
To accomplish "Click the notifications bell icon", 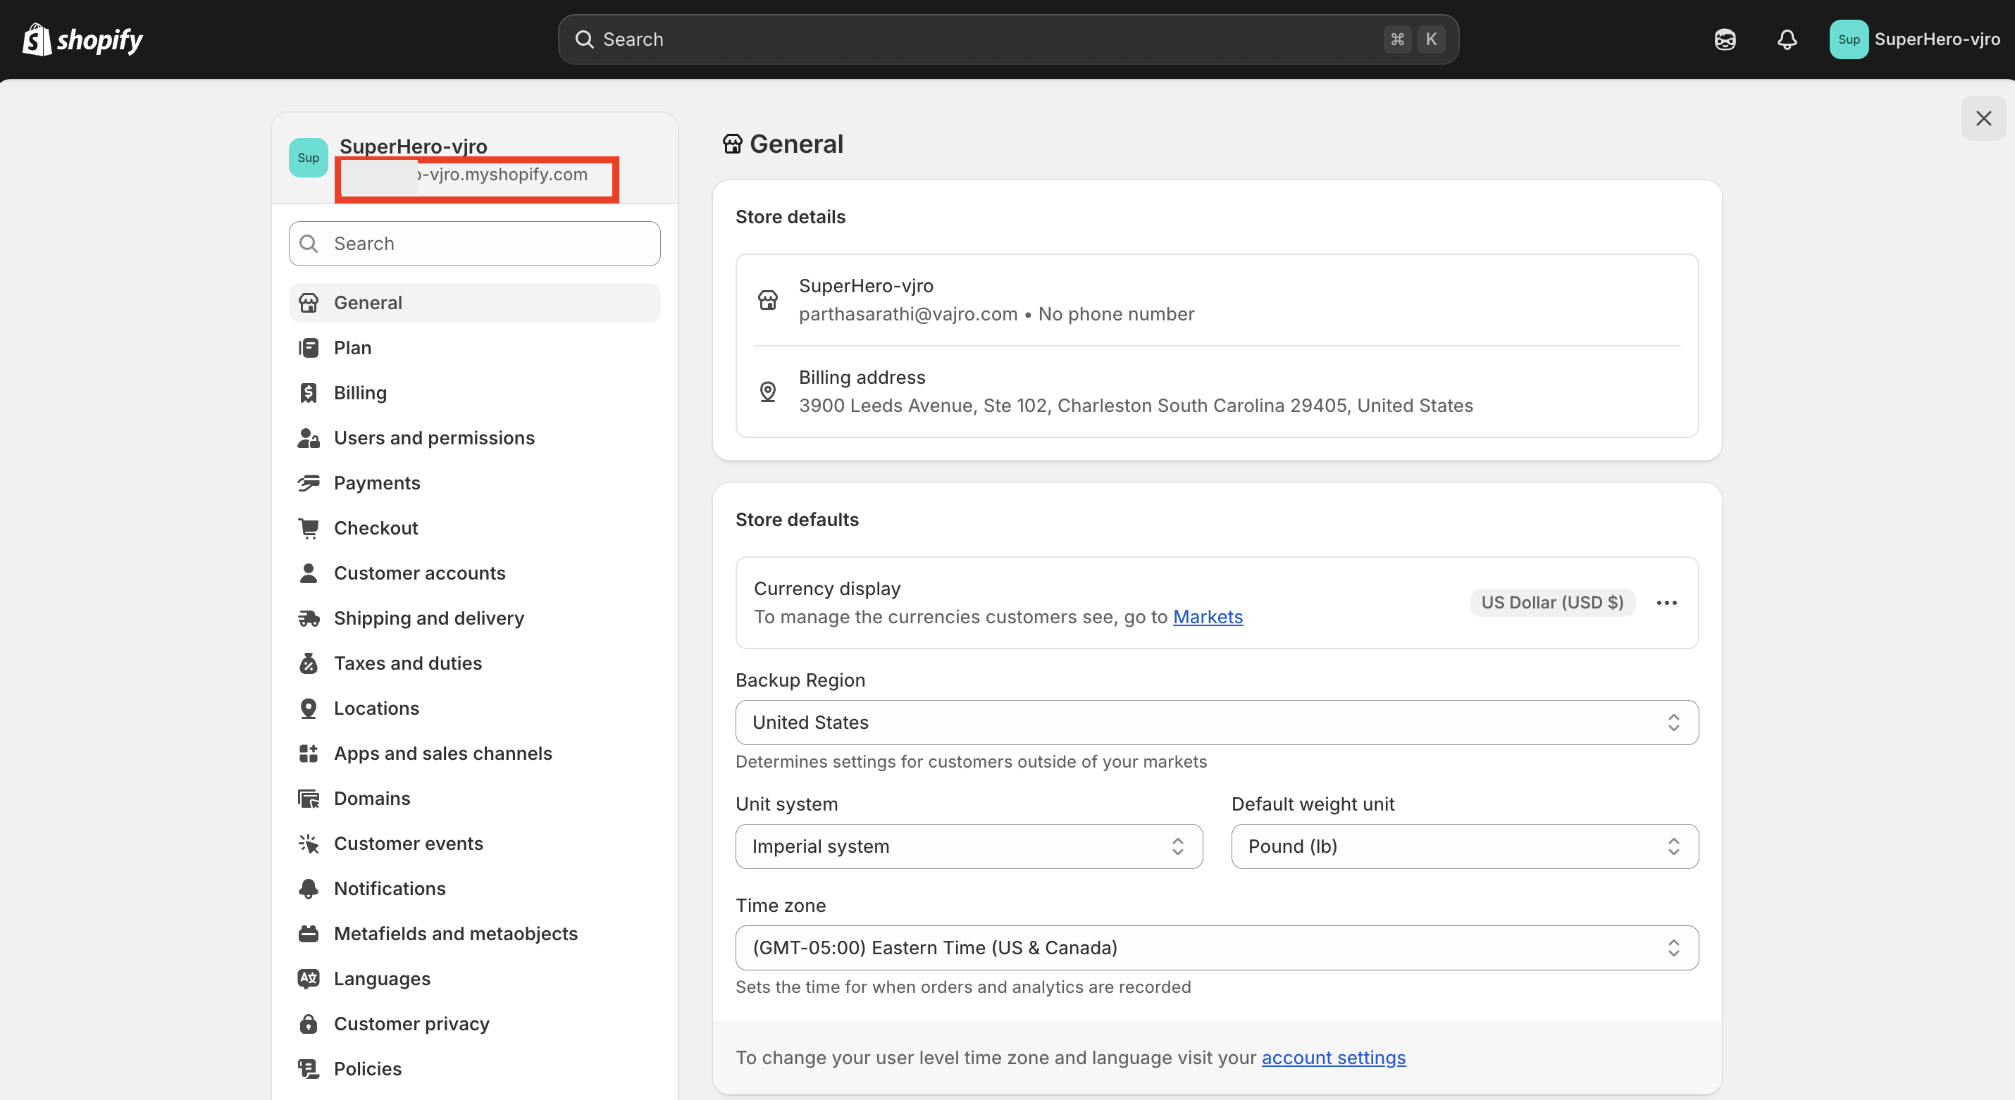I will pos(1787,39).
